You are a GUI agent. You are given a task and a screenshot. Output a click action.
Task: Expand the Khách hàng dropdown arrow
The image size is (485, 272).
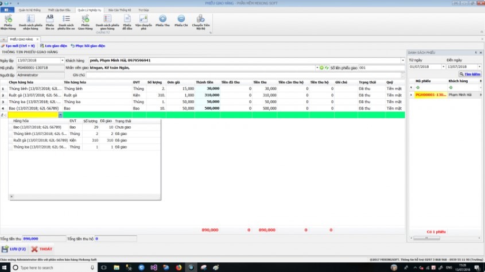pyautogui.click(x=403, y=60)
